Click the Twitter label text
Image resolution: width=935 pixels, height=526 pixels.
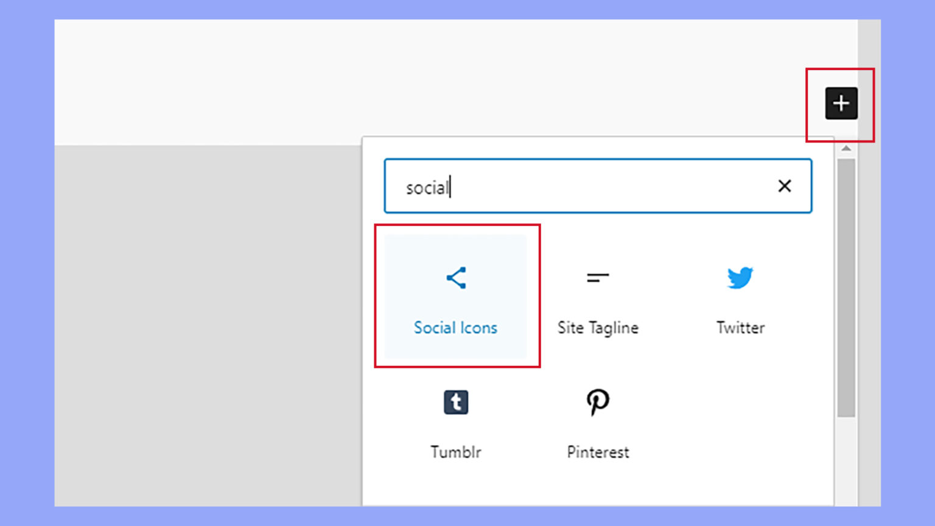[740, 328]
